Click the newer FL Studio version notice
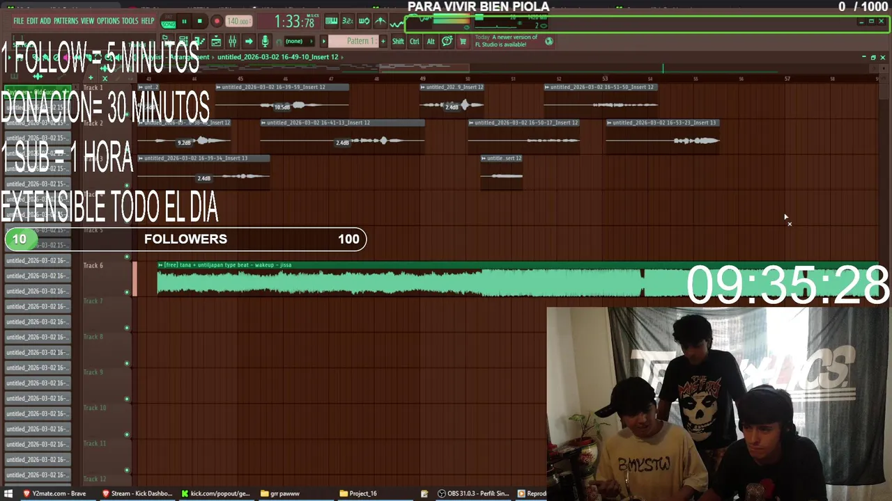 (x=506, y=41)
